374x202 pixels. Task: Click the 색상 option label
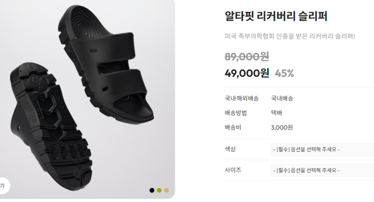(230, 149)
